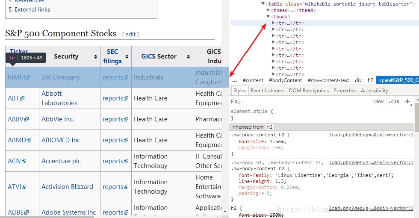Click the Styles pane vertical scrollbar
The width and height of the screenshot is (419, 218).
pos(417,118)
